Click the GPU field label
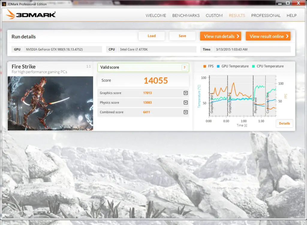The width and height of the screenshot is (307, 225). [17, 49]
